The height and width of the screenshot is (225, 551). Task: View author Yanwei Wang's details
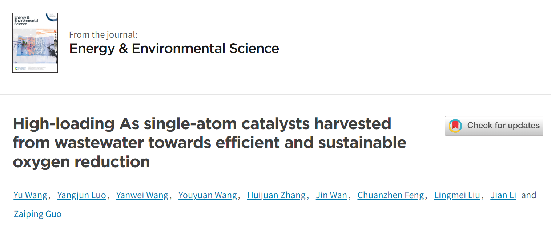[x=142, y=195]
